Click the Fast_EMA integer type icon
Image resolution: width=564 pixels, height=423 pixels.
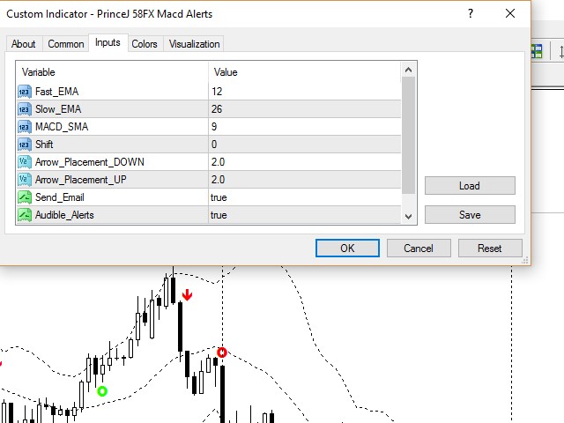point(25,92)
